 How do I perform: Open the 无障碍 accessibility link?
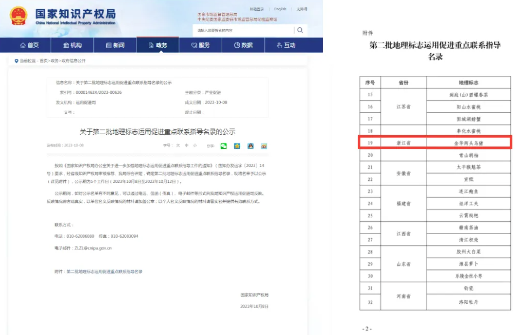[x=302, y=9]
